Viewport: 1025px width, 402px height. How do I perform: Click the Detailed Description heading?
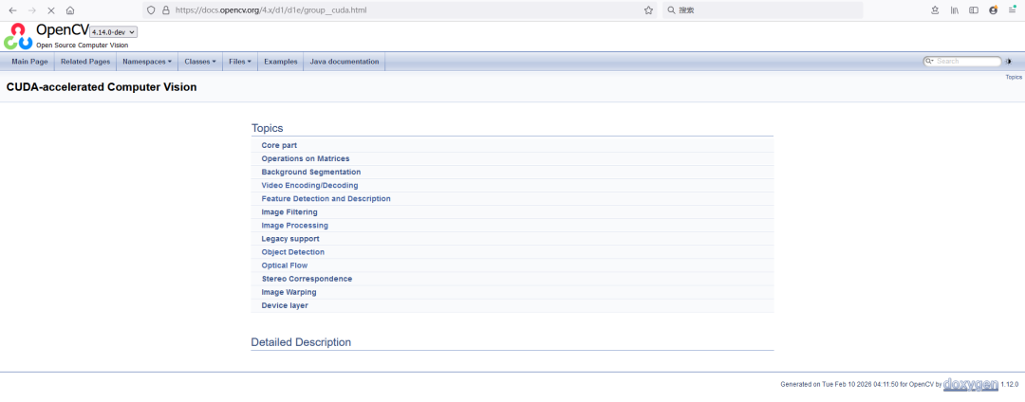coord(301,342)
